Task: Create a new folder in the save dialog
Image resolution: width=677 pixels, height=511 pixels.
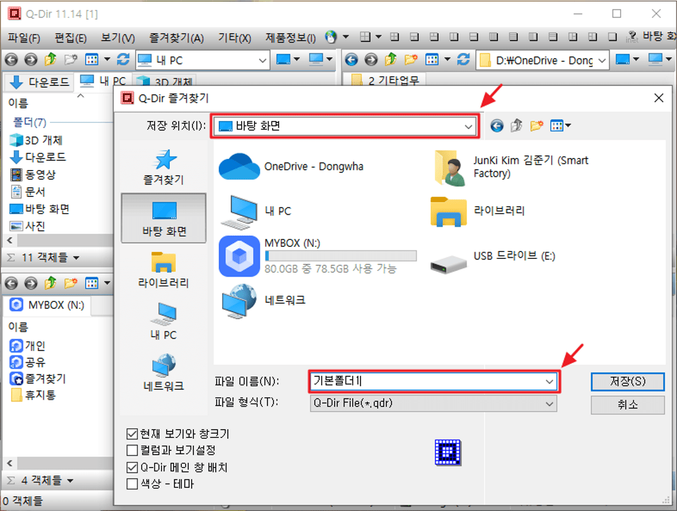Action: point(537,126)
